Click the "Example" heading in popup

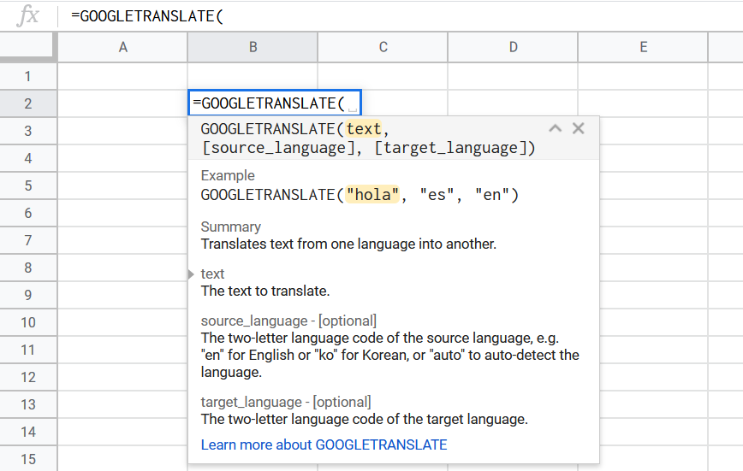pyautogui.click(x=228, y=175)
